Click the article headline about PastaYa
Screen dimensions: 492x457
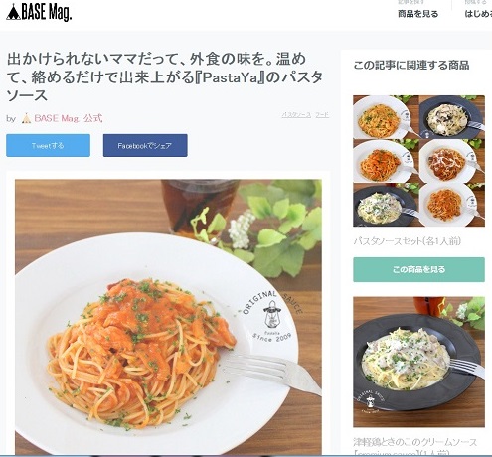tap(165, 76)
